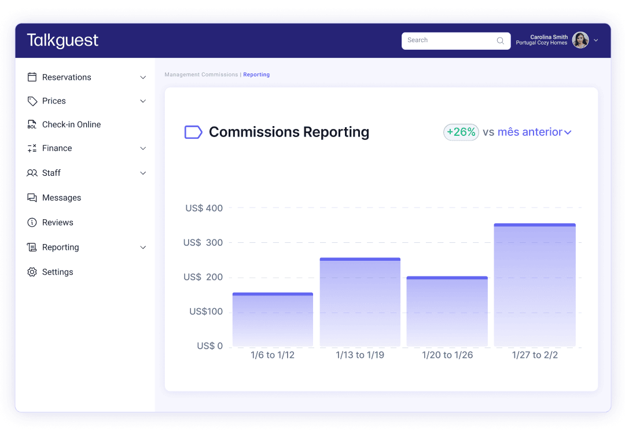Screen dimensions: 625x436
Task: Open Check-in Online via its document icon
Action: point(32,124)
